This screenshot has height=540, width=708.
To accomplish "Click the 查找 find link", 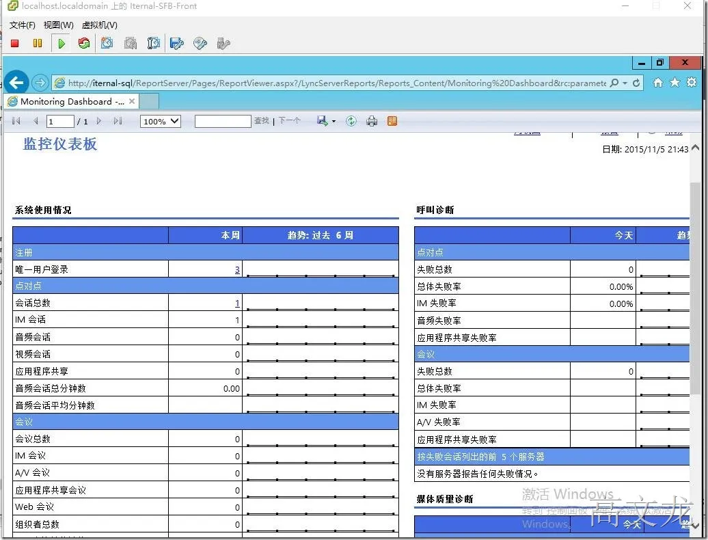I will (262, 120).
